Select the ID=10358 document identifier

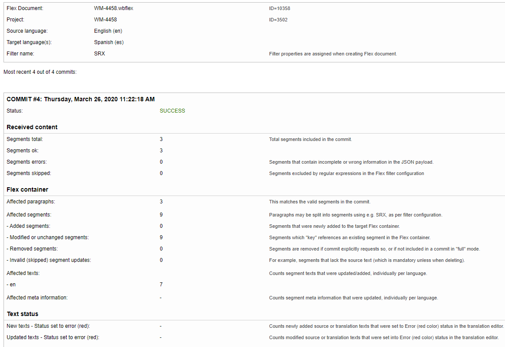tap(279, 8)
